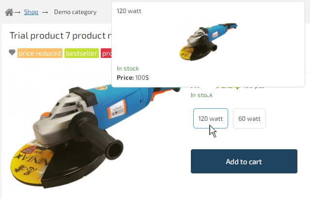Open the Shop breadcrumb link
310x199 pixels.
tap(31, 12)
